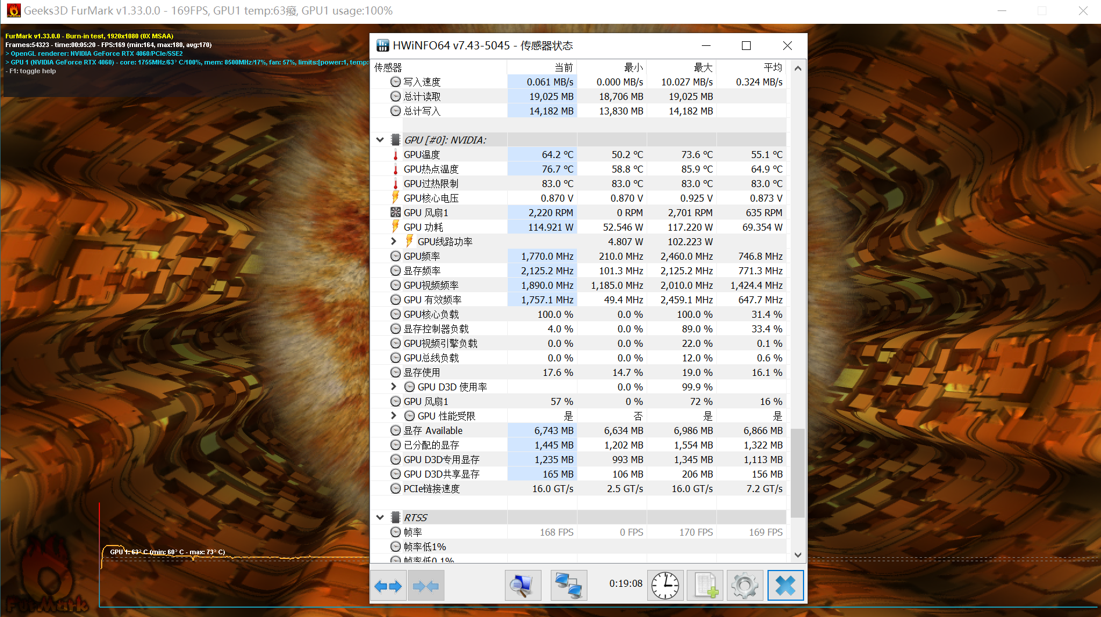The image size is (1101, 617).
Task: Collapse the GPU [#0]: NVIDIA sensor group
Action: click(x=380, y=140)
